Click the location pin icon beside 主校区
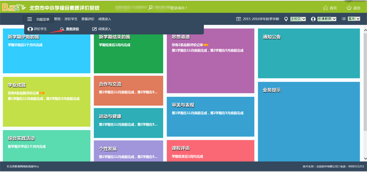Screen dimensions: 367x172 286,19
